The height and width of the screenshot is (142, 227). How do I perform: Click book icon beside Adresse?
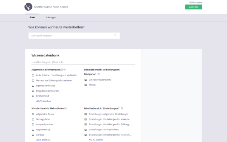coord(33,135)
